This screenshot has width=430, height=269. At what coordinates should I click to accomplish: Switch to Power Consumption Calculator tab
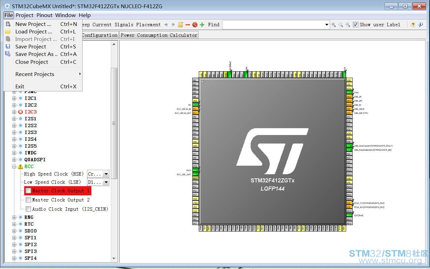(x=159, y=35)
